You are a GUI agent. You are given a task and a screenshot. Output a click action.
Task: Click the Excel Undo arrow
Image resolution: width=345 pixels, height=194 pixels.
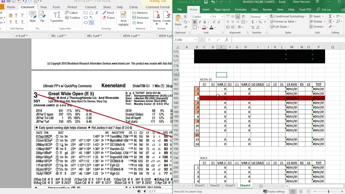pos(213,2)
